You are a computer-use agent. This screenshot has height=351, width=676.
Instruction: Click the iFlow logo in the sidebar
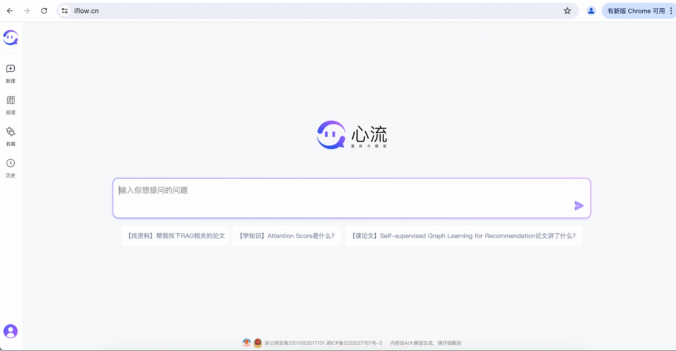click(10, 38)
